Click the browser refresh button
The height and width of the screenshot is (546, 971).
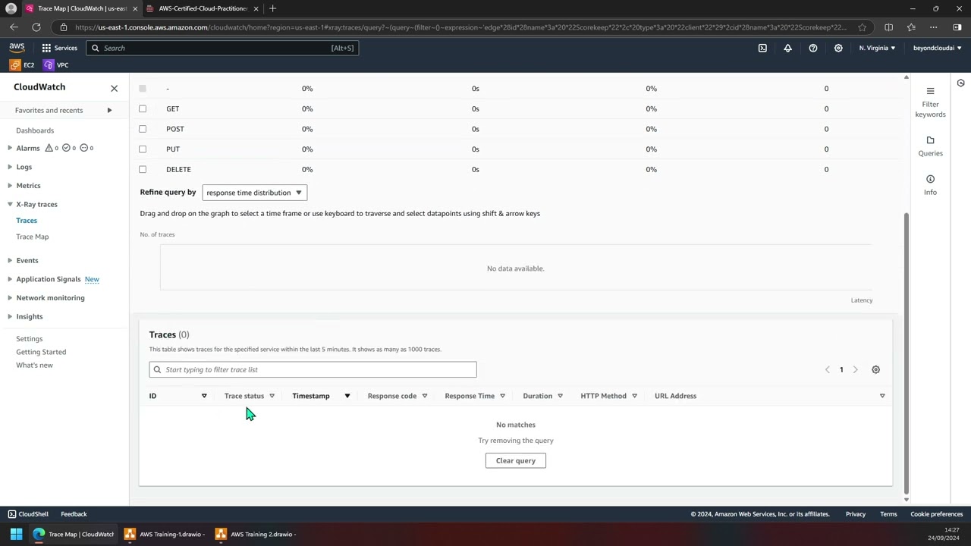[x=36, y=27]
